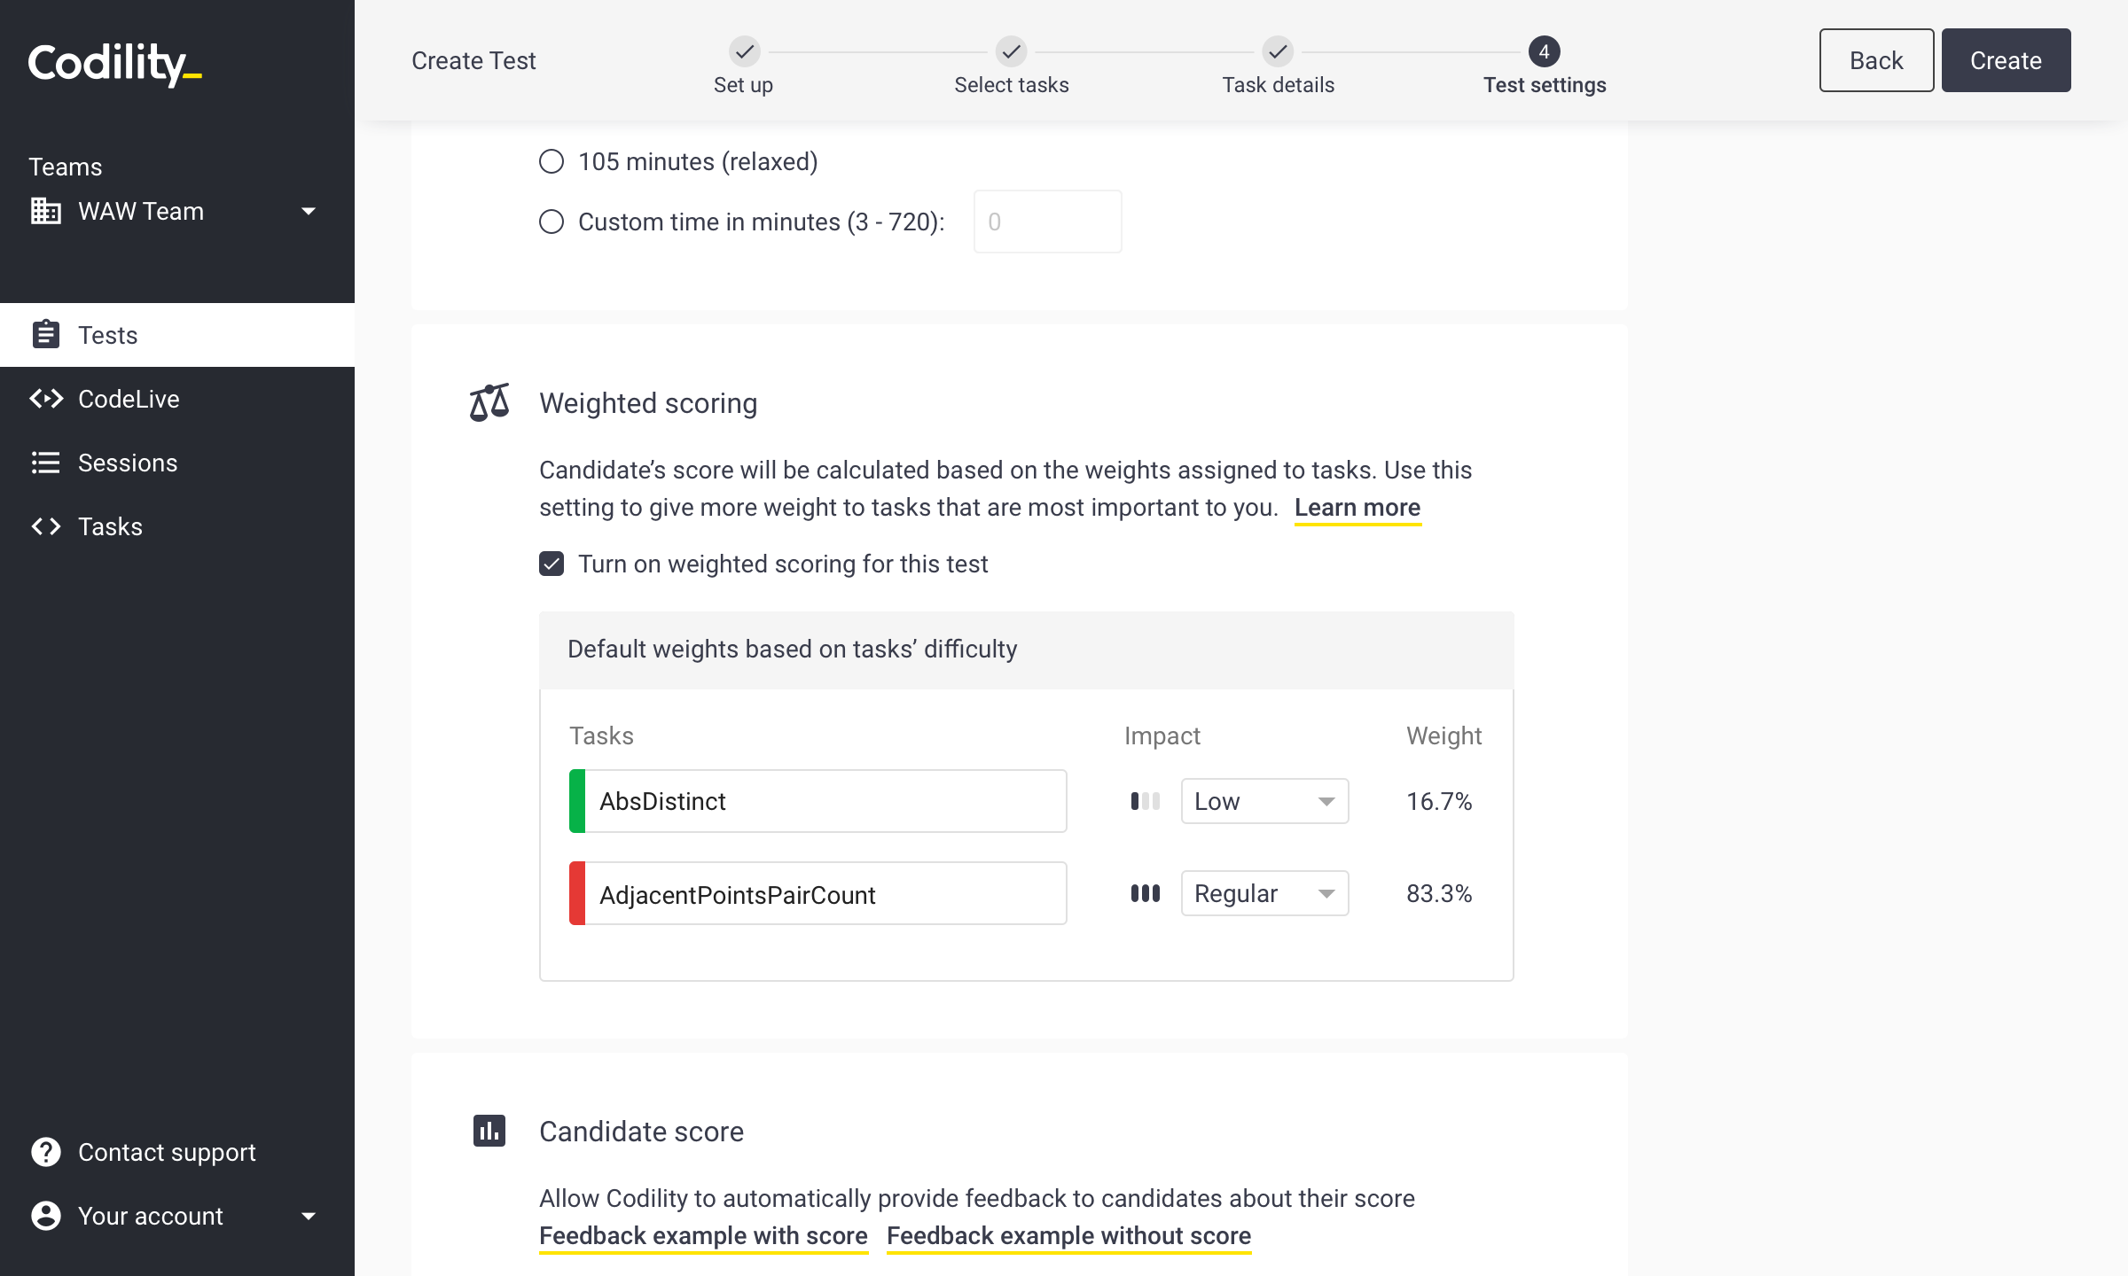Open the AdjacentPointsPairCount impact dropdown

[1264, 893]
